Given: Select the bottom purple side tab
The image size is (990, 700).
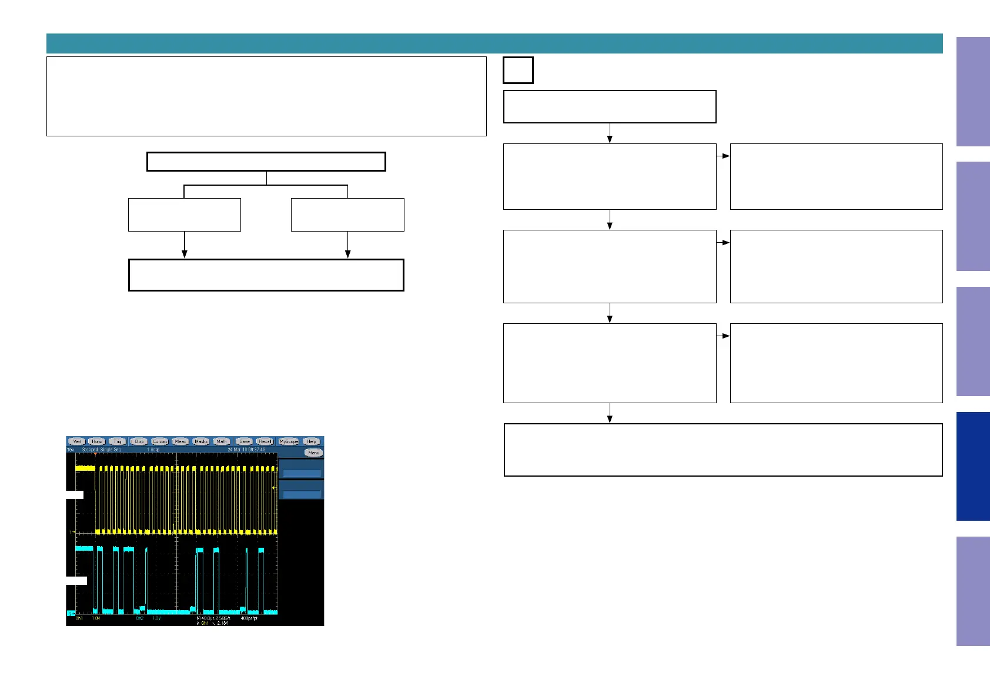Looking at the screenshot, I should coord(973,591).
